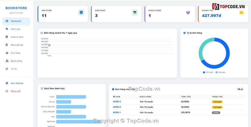Screen dimensions: 251x127
Task: Click the Đăng xuất logout link
Action: tap(16, 91)
